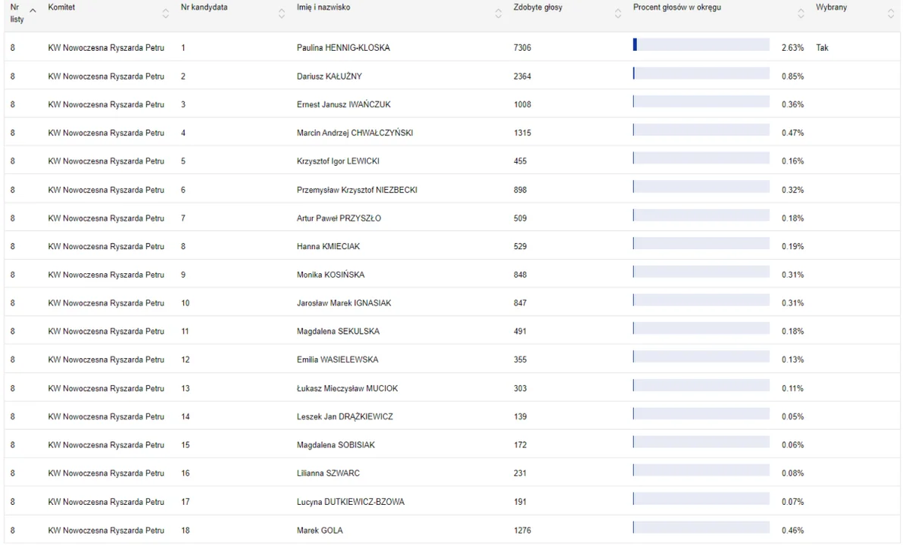The image size is (903, 545).
Task: Select name Lucyna DUTKIEWICZ-BZOWA
Action: pyautogui.click(x=351, y=502)
